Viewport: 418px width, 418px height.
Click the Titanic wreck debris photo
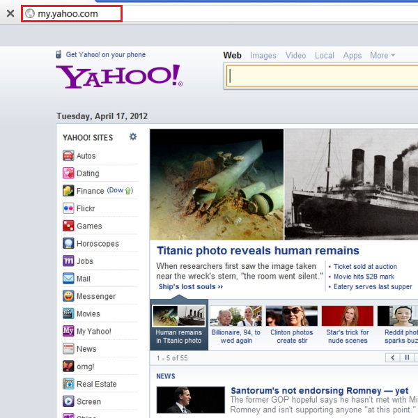217,185
